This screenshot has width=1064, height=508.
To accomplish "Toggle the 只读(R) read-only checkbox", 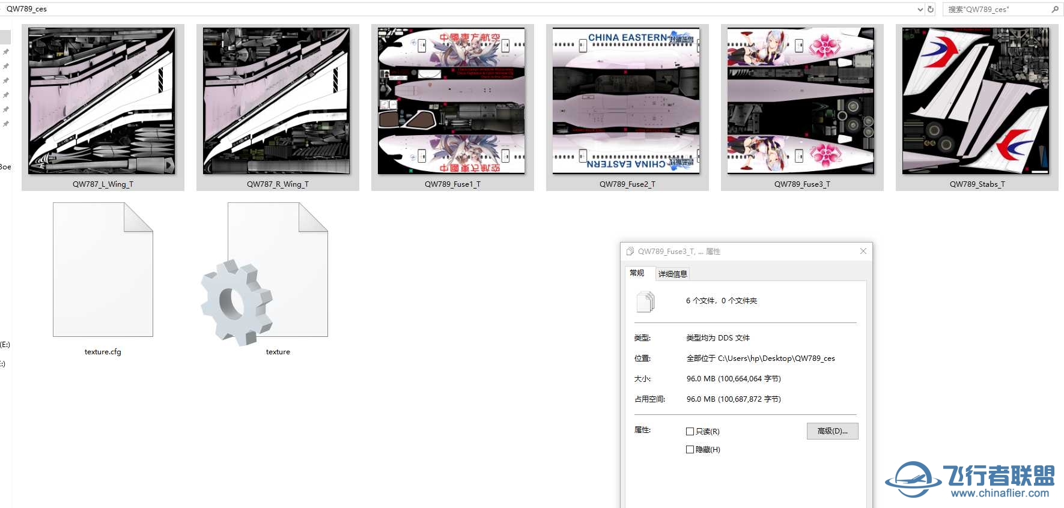I will 690,432.
